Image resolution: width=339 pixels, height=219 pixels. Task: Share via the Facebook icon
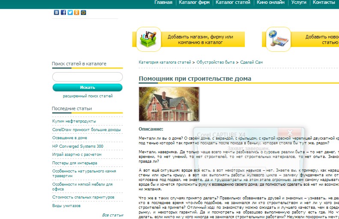coord(63,12)
